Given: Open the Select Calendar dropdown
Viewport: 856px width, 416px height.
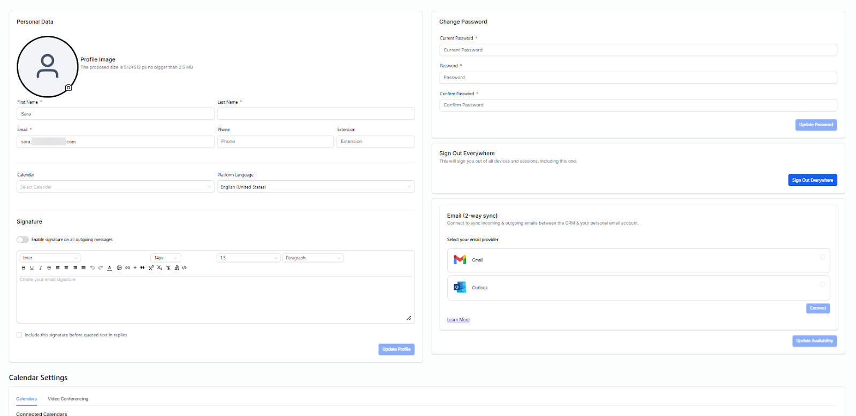Looking at the screenshot, I should tap(115, 187).
